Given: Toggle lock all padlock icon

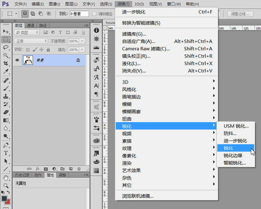Looking at the screenshot, I should pyautogui.click(x=48, y=49).
